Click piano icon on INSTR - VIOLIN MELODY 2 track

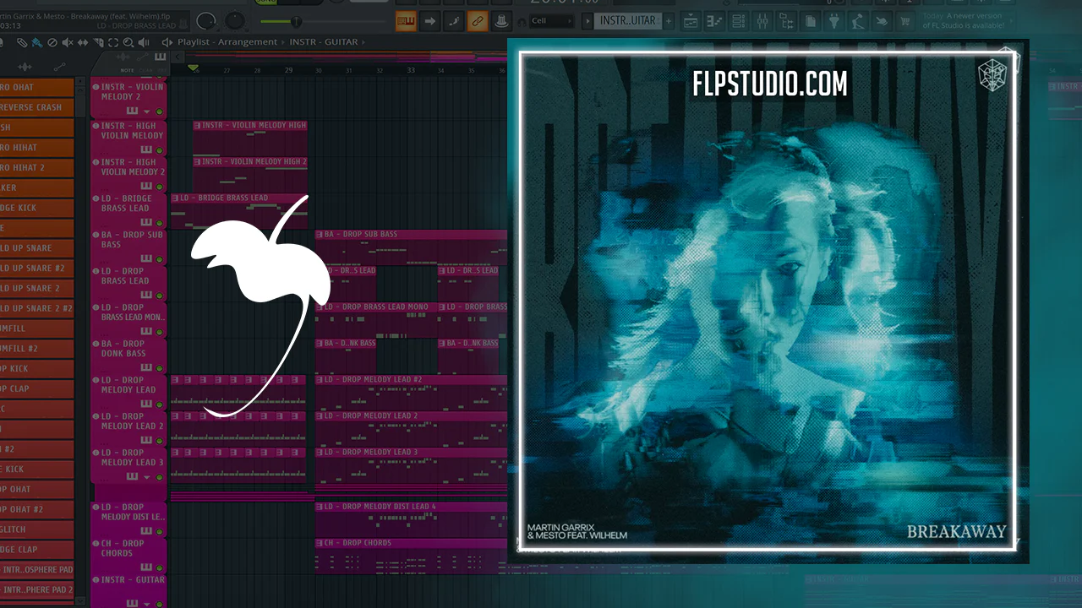[132, 111]
